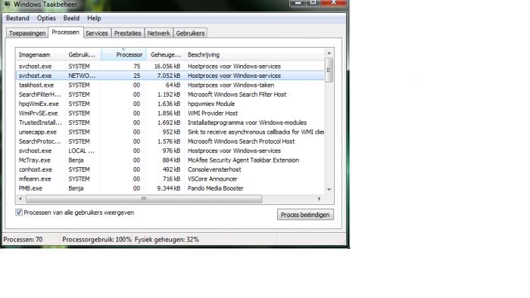Select svchost.exe row using 75 processor

click(170, 66)
